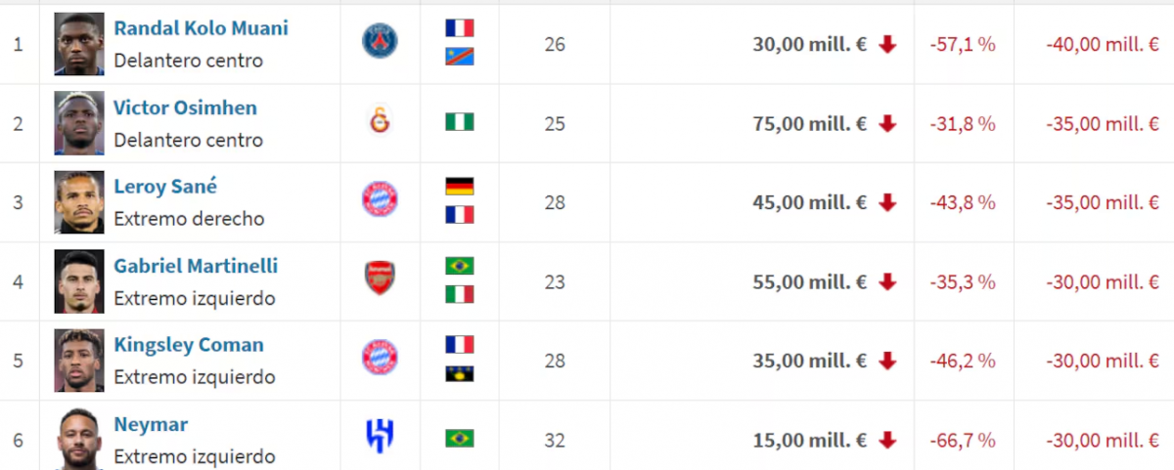Click the Al-Hilal club crest icon
Screen dimensions: 1174x470
(380, 437)
